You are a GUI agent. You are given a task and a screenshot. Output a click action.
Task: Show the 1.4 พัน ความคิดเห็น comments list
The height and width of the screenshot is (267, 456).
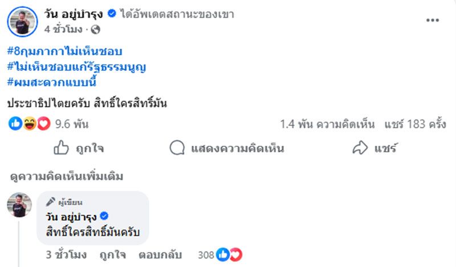(327, 124)
